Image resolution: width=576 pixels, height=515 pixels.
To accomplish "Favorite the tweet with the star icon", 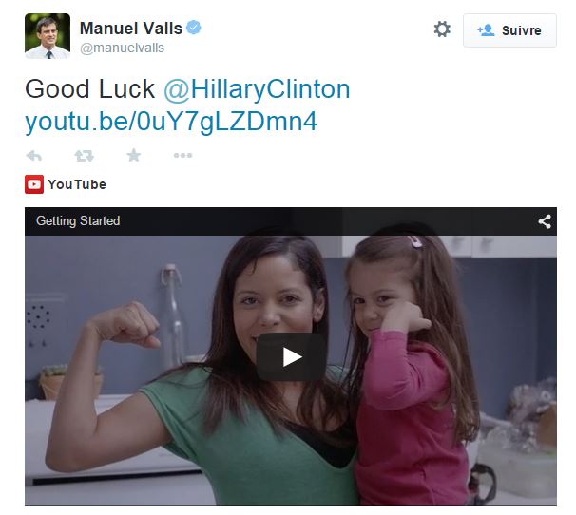I will coord(134,155).
